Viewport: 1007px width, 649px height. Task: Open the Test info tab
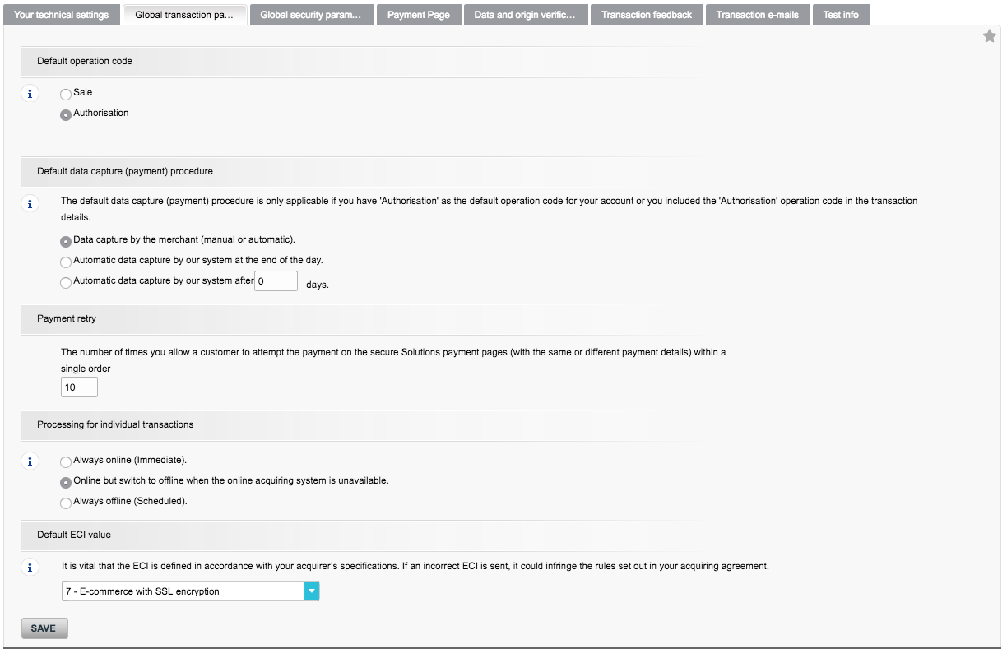841,14
